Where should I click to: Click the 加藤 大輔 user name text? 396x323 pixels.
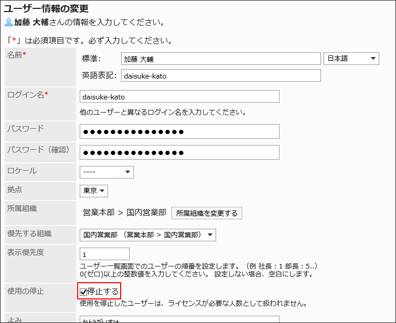tap(31, 22)
